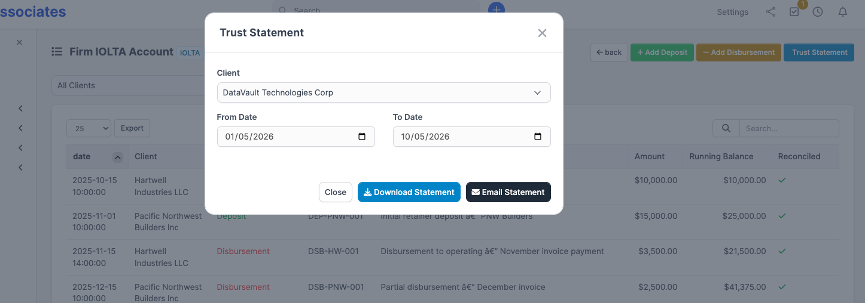865x303 pixels.
Task: Sort by the date column arrow
Action: click(118, 157)
